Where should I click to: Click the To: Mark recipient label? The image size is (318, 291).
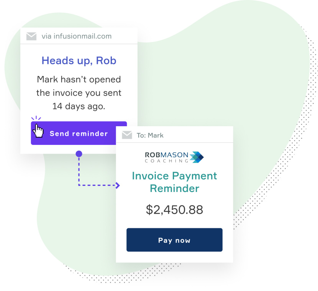pyautogui.click(x=150, y=135)
